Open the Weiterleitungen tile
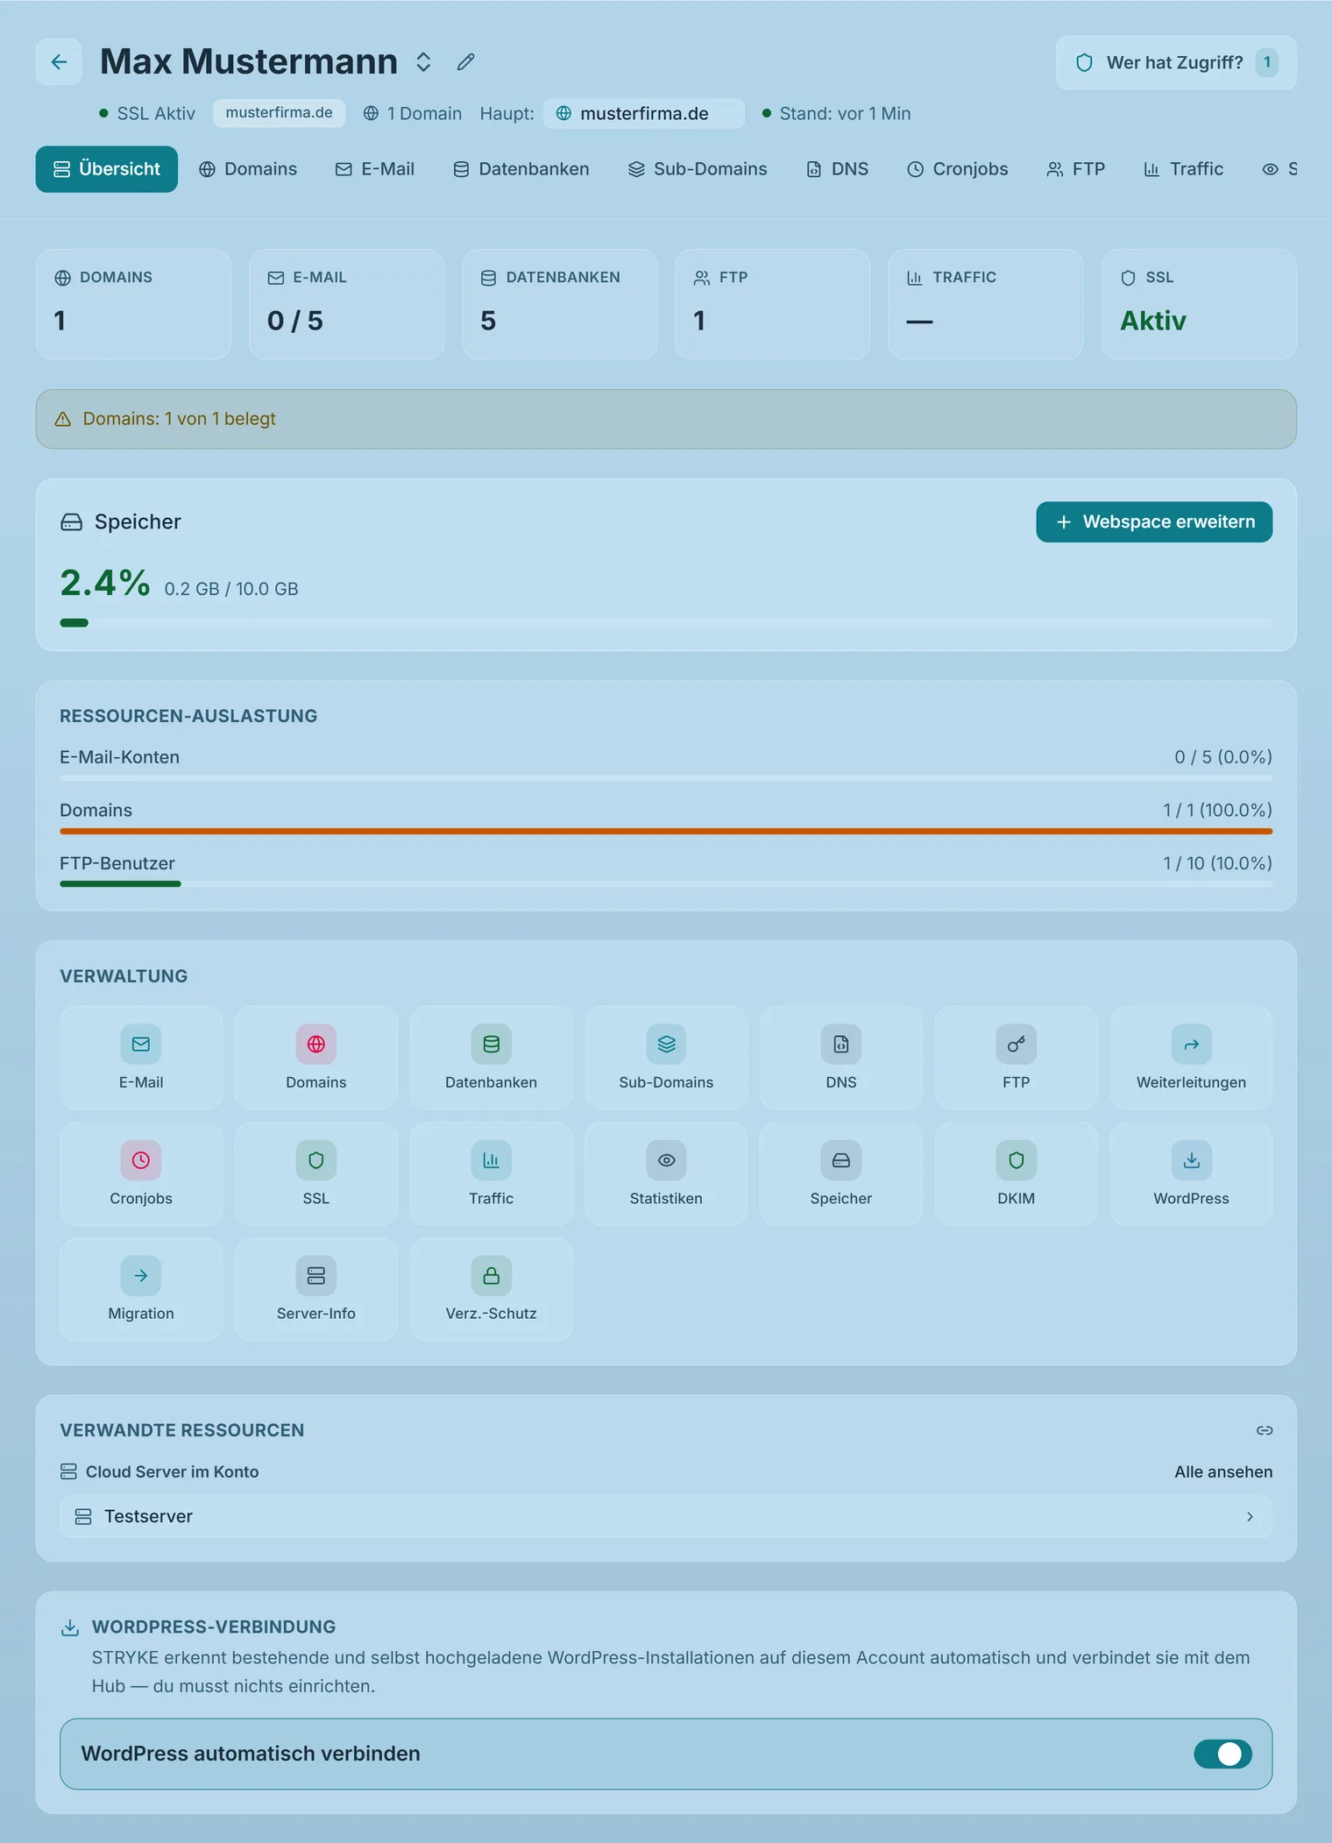 point(1191,1058)
